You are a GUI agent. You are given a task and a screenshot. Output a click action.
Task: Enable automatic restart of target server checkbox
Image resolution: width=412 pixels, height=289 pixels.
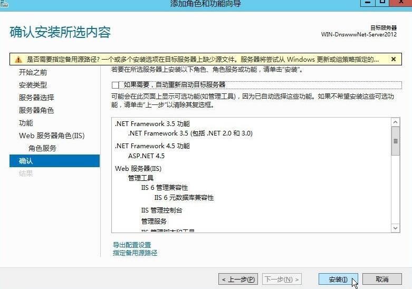(116, 85)
